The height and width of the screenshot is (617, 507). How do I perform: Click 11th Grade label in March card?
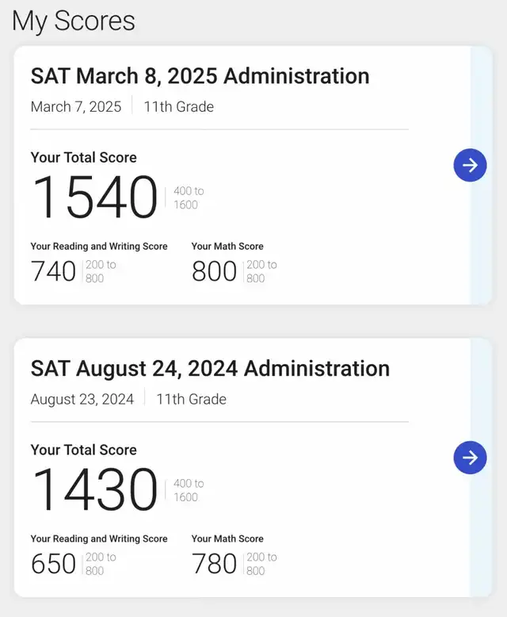click(x=179, y=106)
